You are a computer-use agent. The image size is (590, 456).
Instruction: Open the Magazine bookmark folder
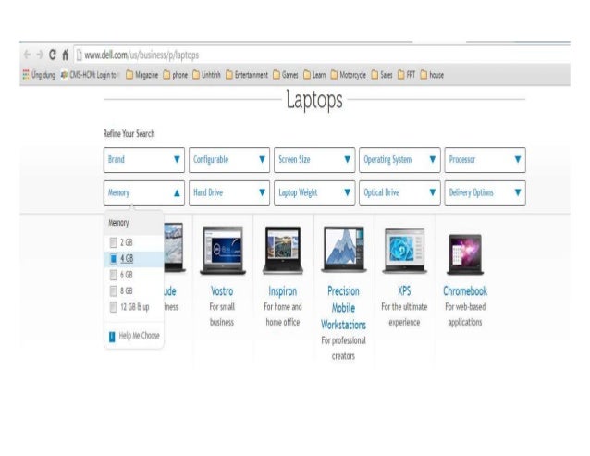click(141, 75)
